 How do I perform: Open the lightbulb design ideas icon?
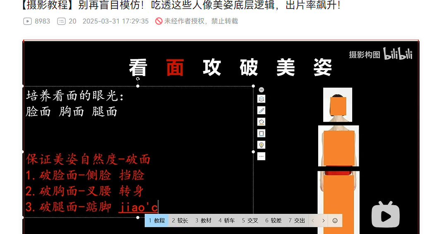(261, 145)
